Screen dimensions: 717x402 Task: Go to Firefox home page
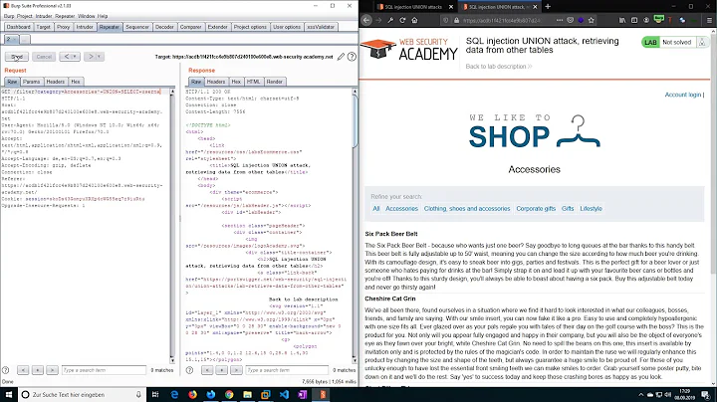coord(414,20)
